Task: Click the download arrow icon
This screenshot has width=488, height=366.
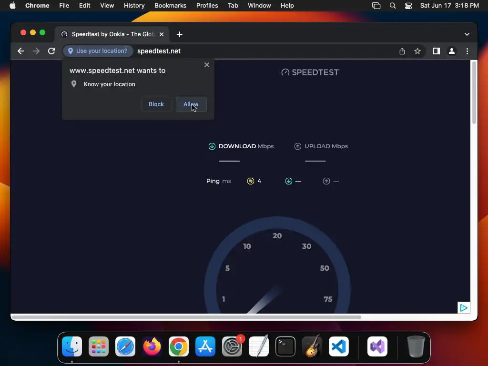Action: [x=212, y=146]
